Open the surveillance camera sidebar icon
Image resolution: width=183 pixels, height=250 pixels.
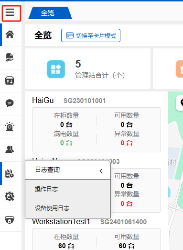(10, 220)
